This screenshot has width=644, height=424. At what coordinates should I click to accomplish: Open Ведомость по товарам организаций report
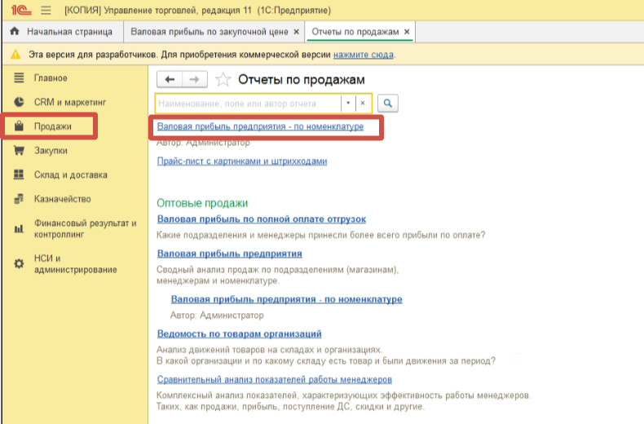click(x=239, y=333)
